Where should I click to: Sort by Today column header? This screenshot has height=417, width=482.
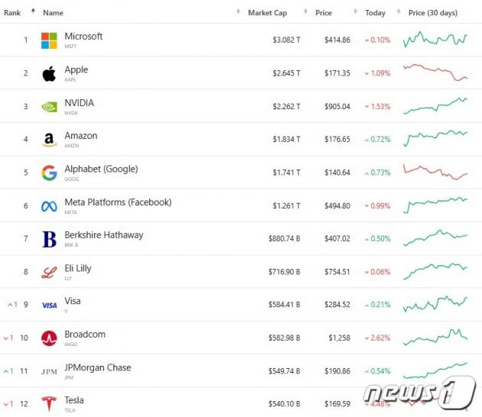tap(375, 13)
